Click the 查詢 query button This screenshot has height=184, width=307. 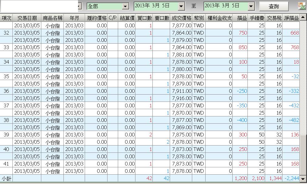[x=274, y=6]
